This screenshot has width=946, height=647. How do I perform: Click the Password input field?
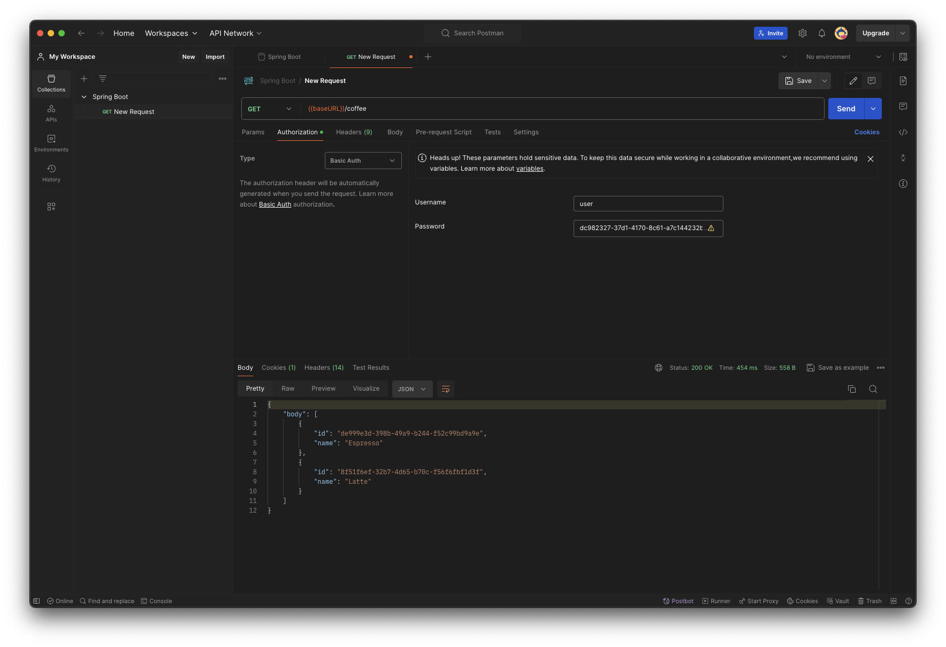pos(649,228)
